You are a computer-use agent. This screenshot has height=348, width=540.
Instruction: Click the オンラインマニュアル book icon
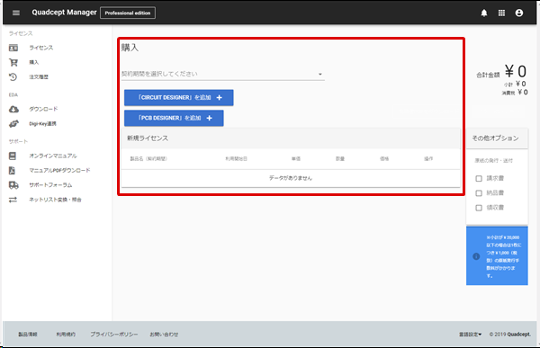pos(13,156)
